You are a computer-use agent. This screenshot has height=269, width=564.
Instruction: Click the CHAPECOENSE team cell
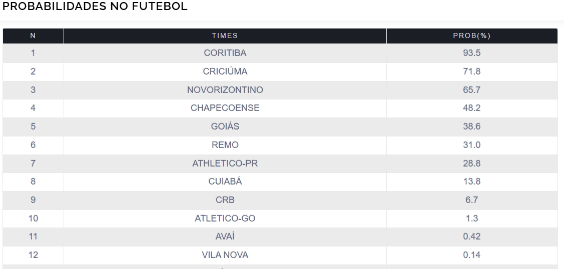click(225, 108)
